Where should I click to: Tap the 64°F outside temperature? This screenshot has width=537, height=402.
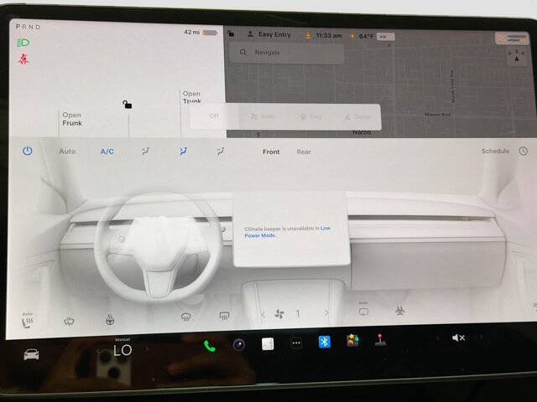(366, 36)
